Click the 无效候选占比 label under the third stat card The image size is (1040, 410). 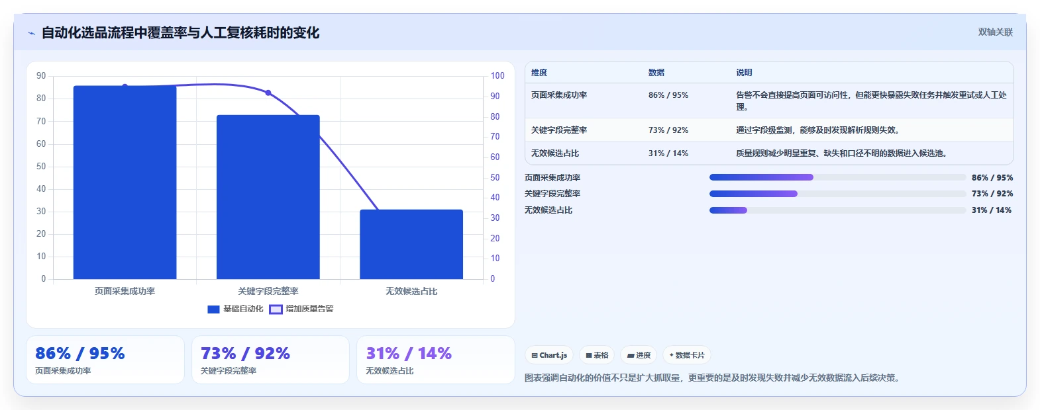(390, 371)
